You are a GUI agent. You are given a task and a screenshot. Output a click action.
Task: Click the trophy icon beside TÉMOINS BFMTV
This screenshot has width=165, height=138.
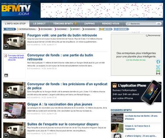pos(76,24)
